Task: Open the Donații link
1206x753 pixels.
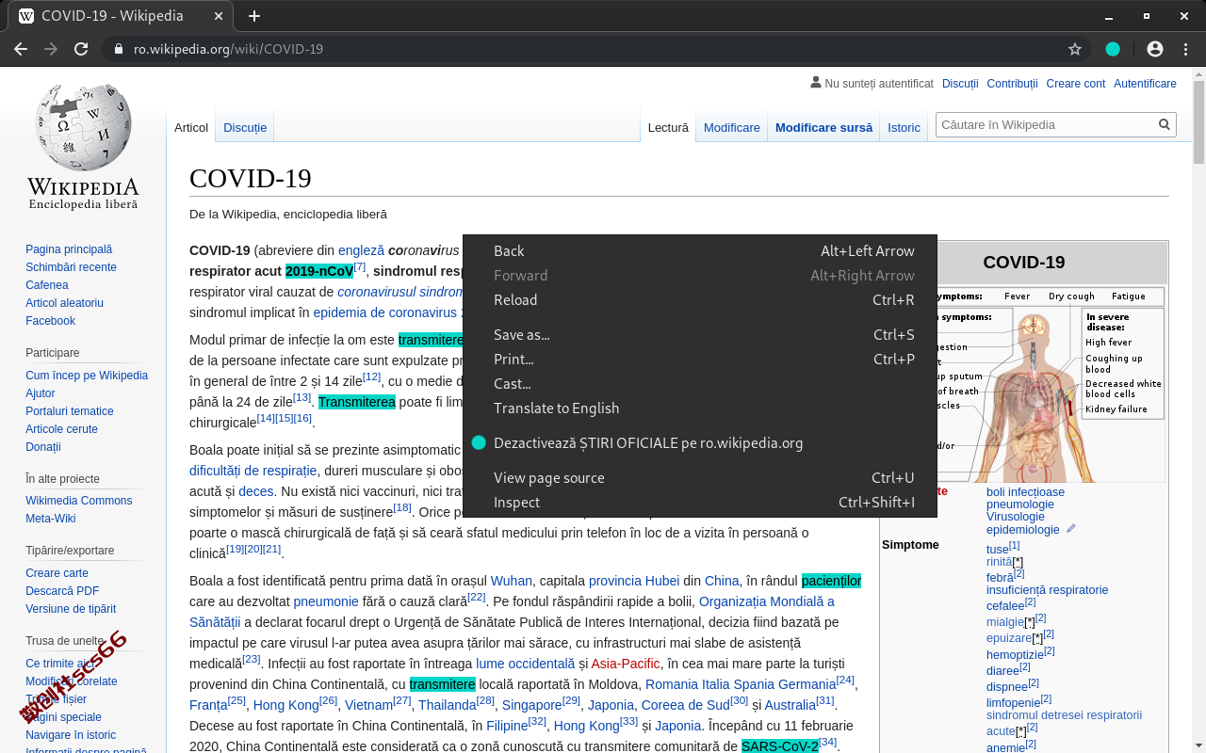Action: [43, 447]
